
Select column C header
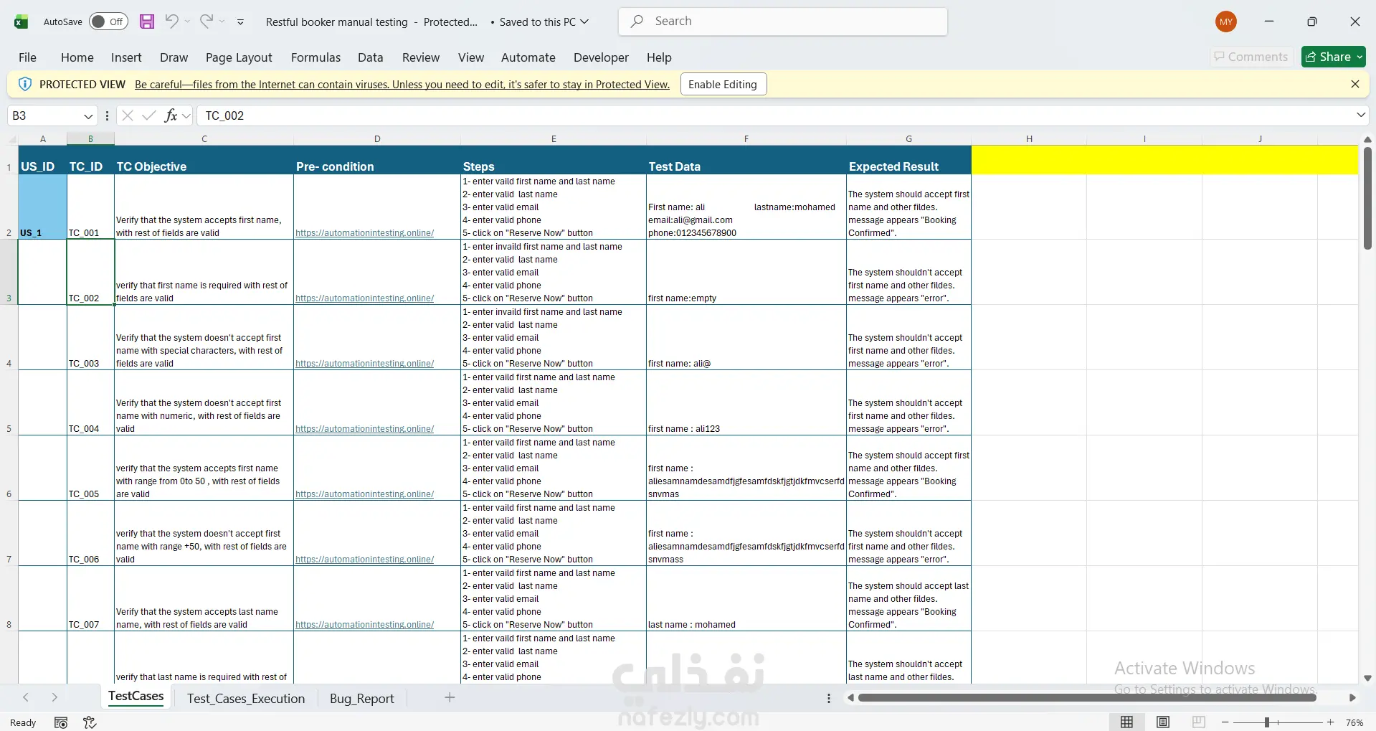click(204, 139)
